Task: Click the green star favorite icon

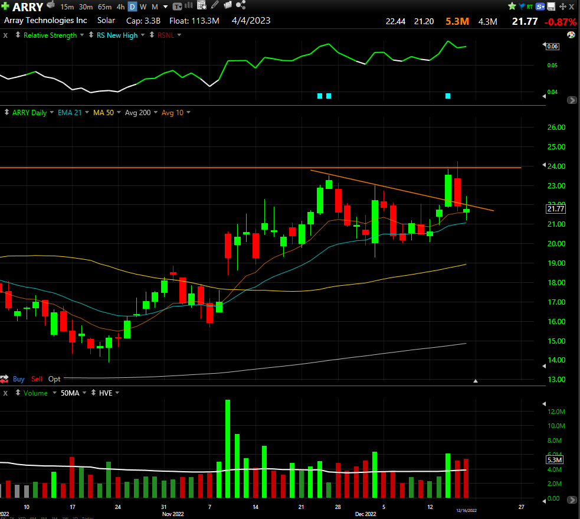Action: tap(512, 6)
